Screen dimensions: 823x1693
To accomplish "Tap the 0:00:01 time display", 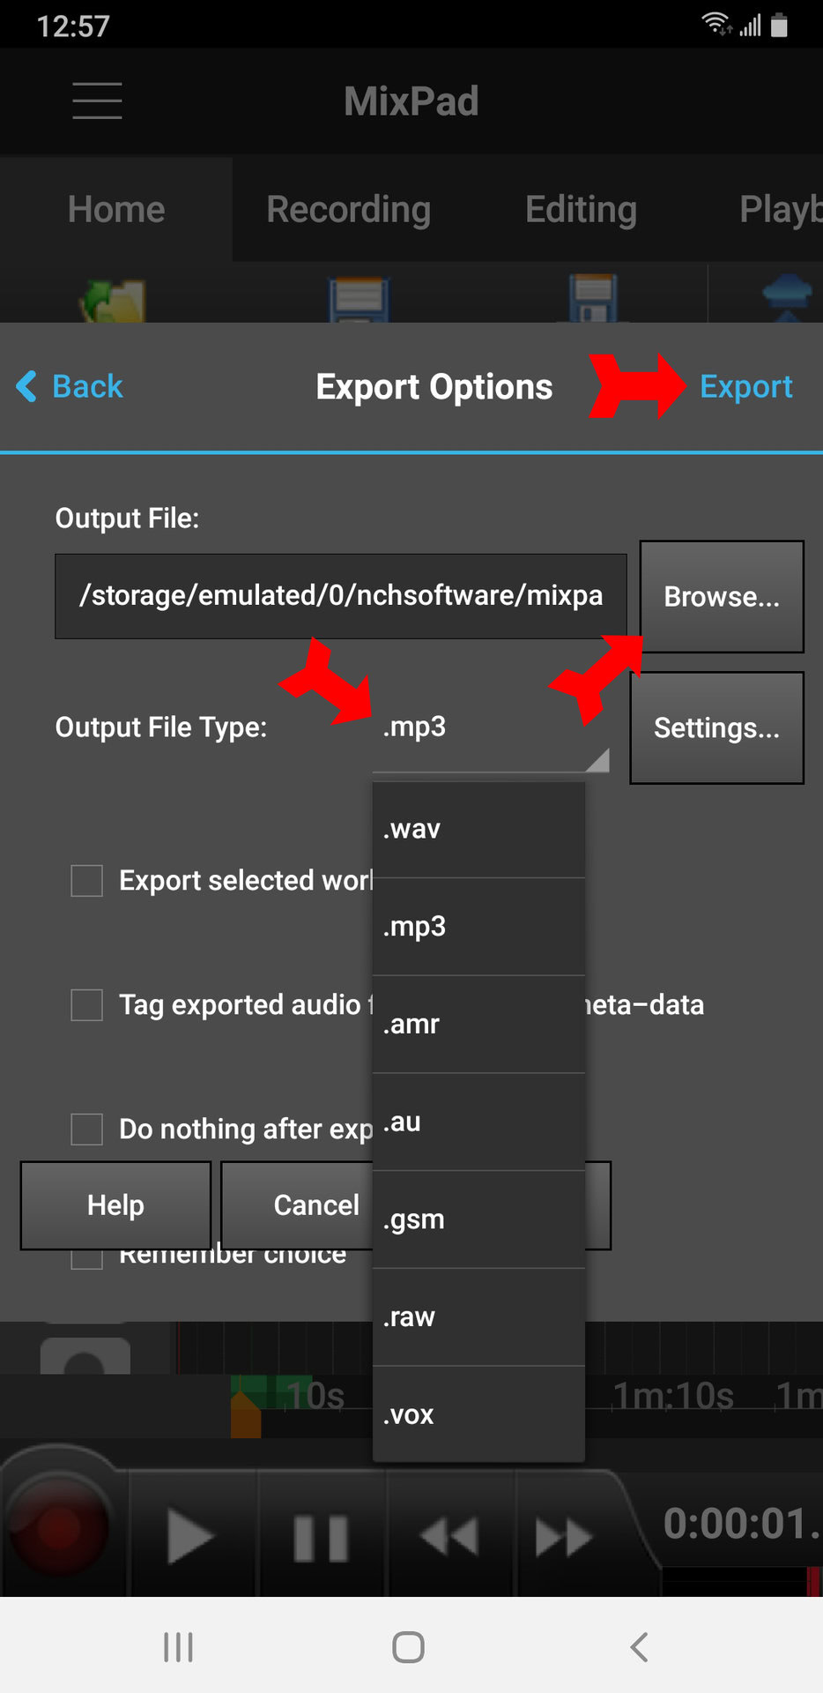I will click(742, 1524).
